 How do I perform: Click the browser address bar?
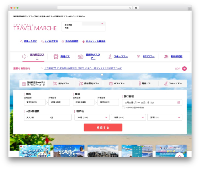tap(94, 8)
